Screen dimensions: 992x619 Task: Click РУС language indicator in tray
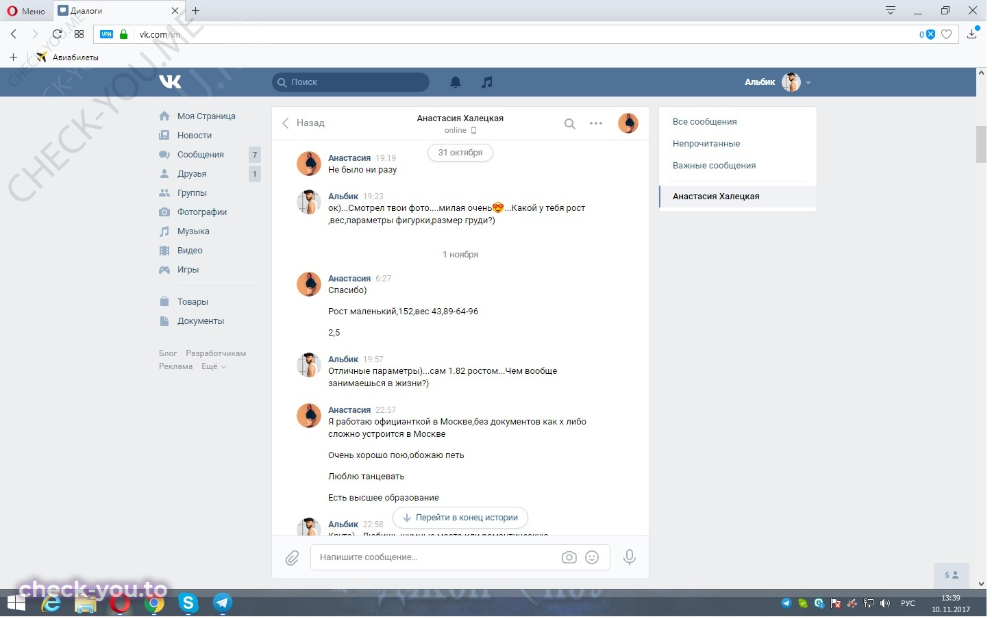[x=908, y=604]
